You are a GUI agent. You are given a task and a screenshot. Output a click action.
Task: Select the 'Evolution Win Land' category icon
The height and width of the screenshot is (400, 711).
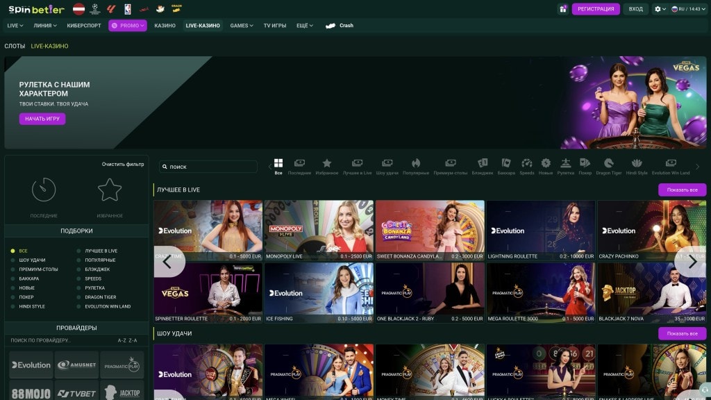pyautogui.click(x=671, y=167)
